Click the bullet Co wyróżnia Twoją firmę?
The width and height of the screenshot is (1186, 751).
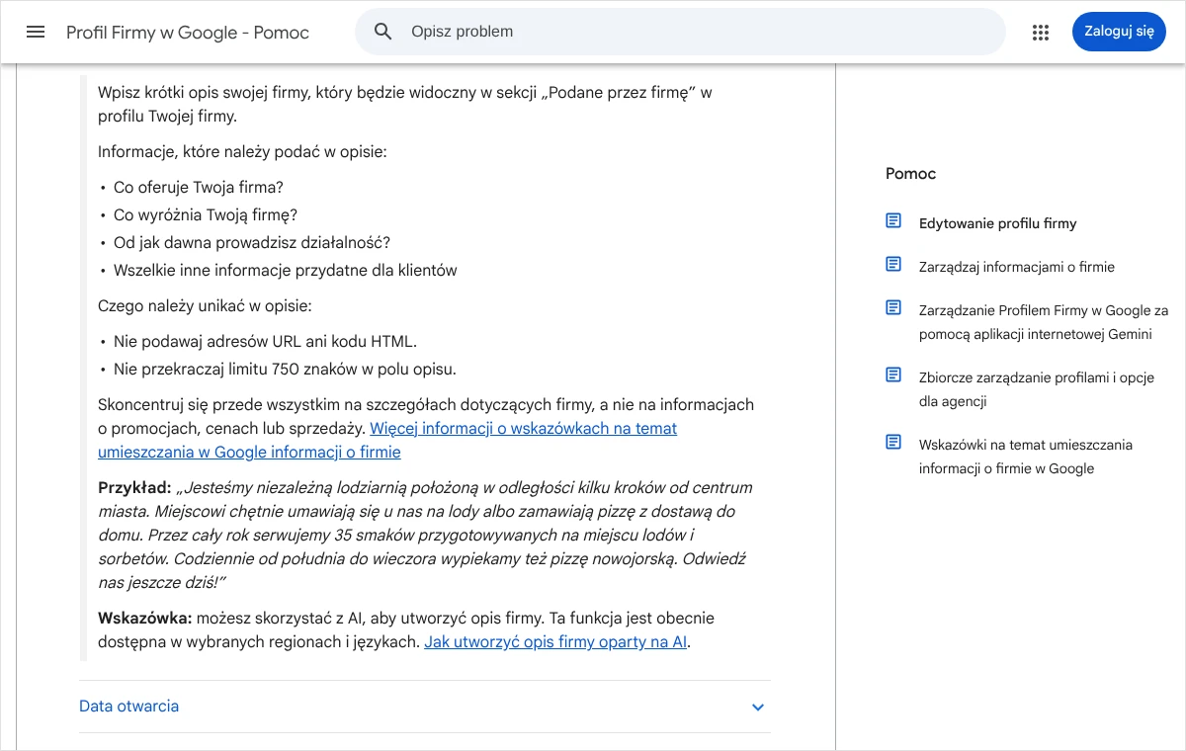tap(206, 215)
